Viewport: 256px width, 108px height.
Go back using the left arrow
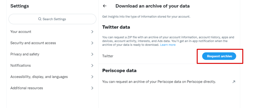tap(105, 6)
